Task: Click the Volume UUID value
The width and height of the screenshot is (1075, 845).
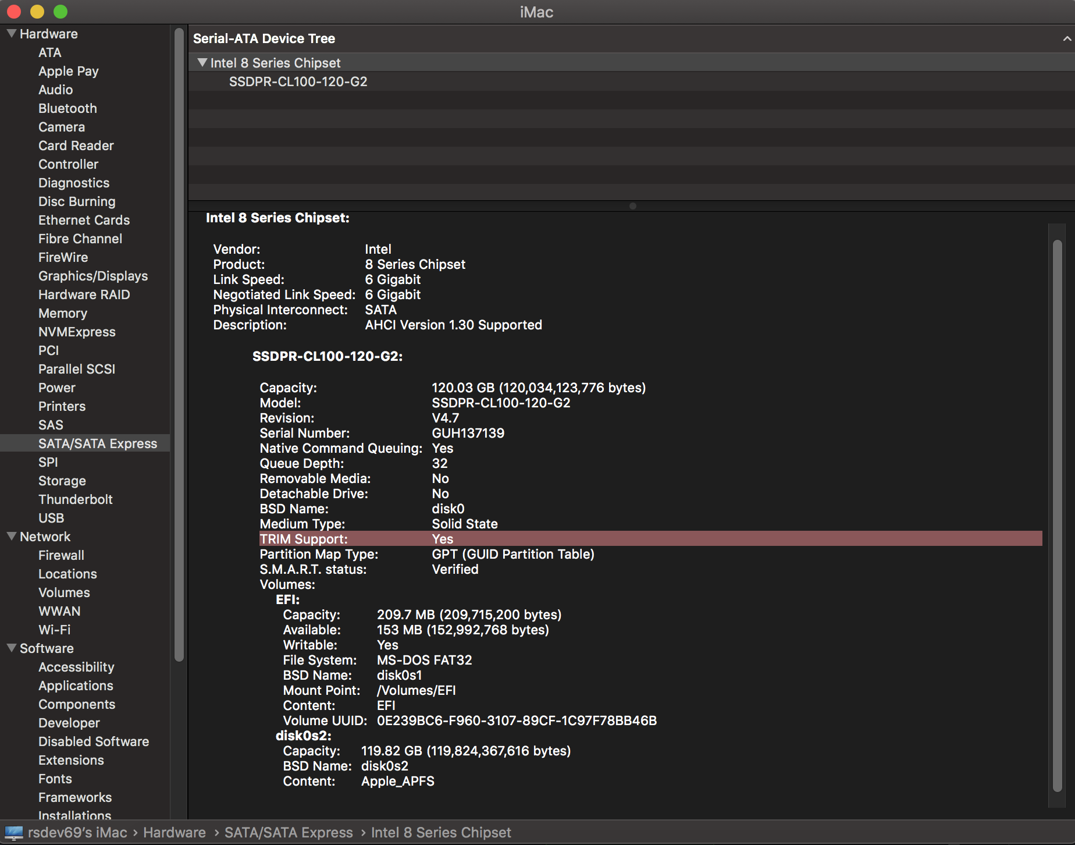Action: pos(517,720)
